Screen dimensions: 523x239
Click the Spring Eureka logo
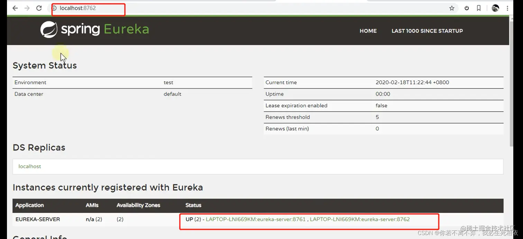point(94,29)
